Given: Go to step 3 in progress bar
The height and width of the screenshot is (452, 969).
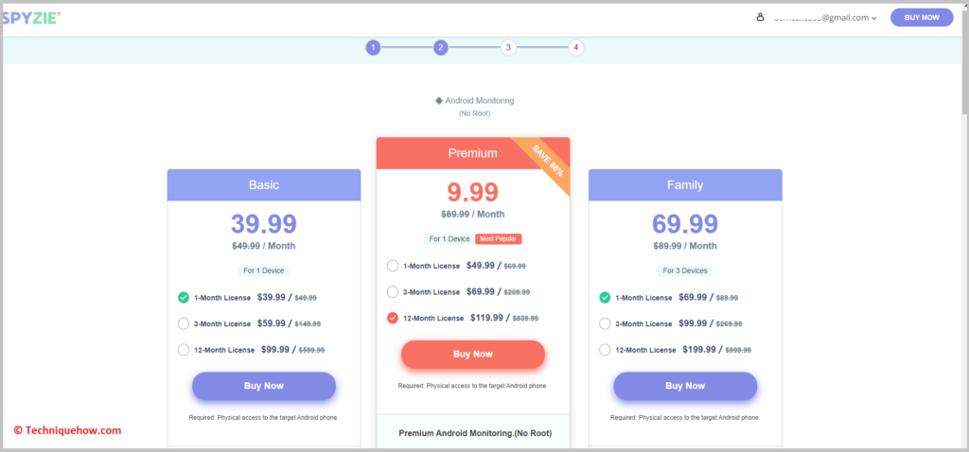Looking at the screenshot, I should (508, 47).
